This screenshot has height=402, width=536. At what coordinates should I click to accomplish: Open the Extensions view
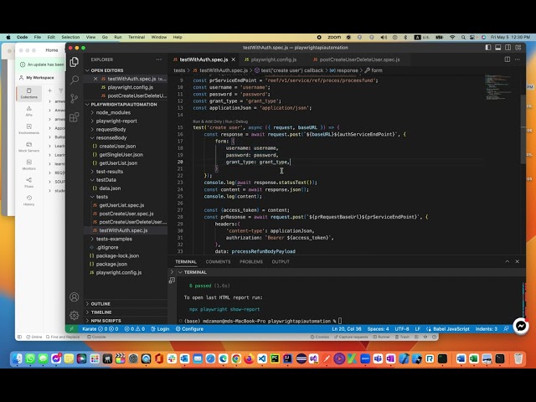[x=75, y=117]
